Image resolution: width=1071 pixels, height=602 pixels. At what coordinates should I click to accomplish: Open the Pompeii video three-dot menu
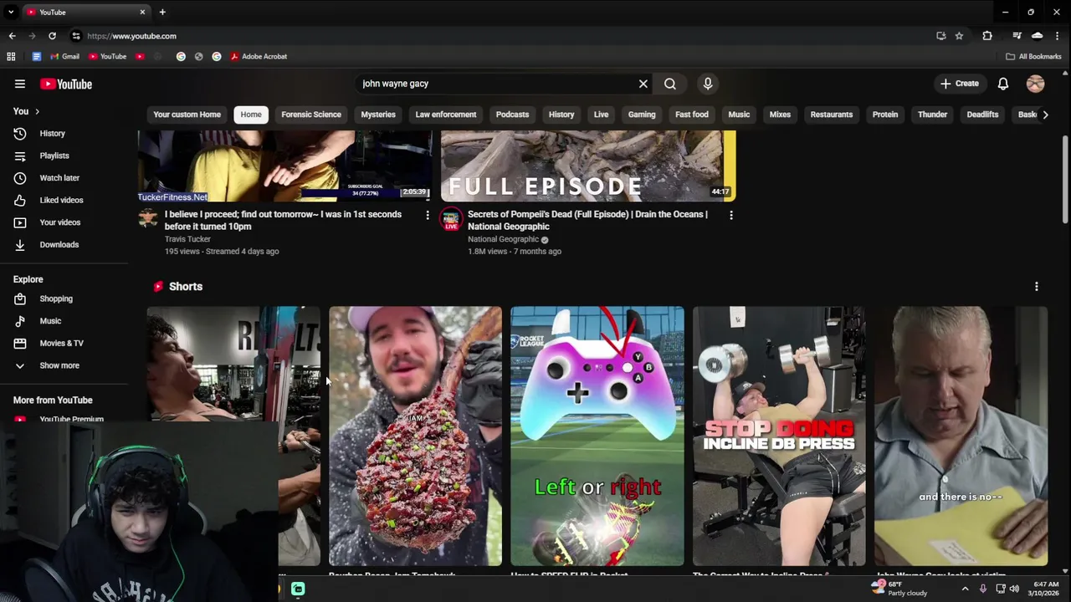731,216
